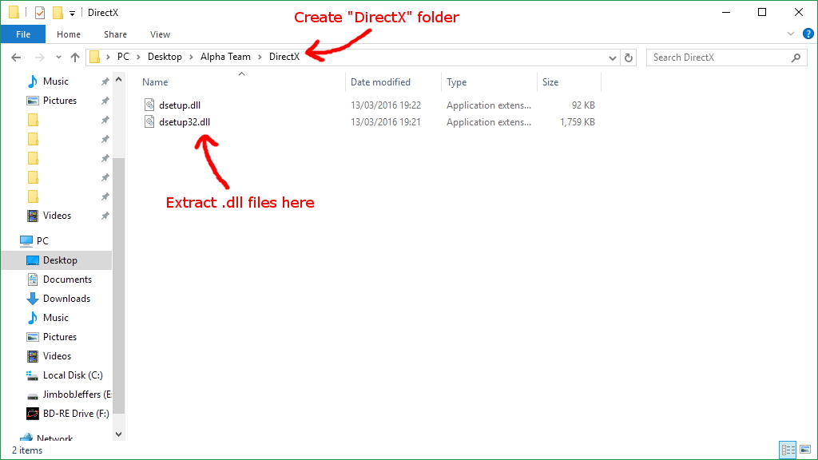This screenshot has width=818, height=460.
Task: Select Desktop under PC
Action: click(x=60, y=260)
